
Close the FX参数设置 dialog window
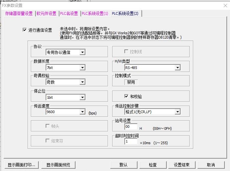[225, 6]
